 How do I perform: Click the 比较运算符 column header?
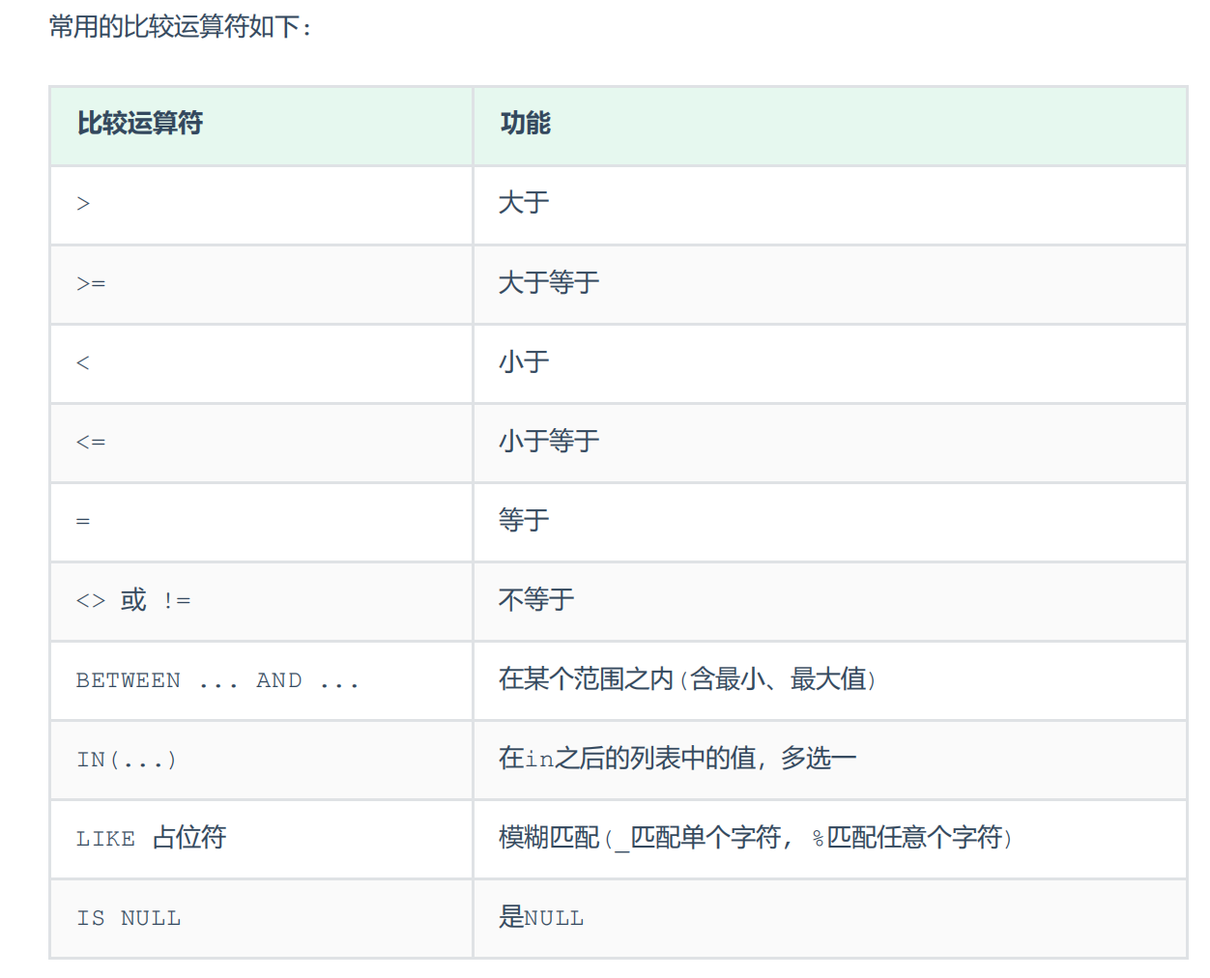point(261,126)
